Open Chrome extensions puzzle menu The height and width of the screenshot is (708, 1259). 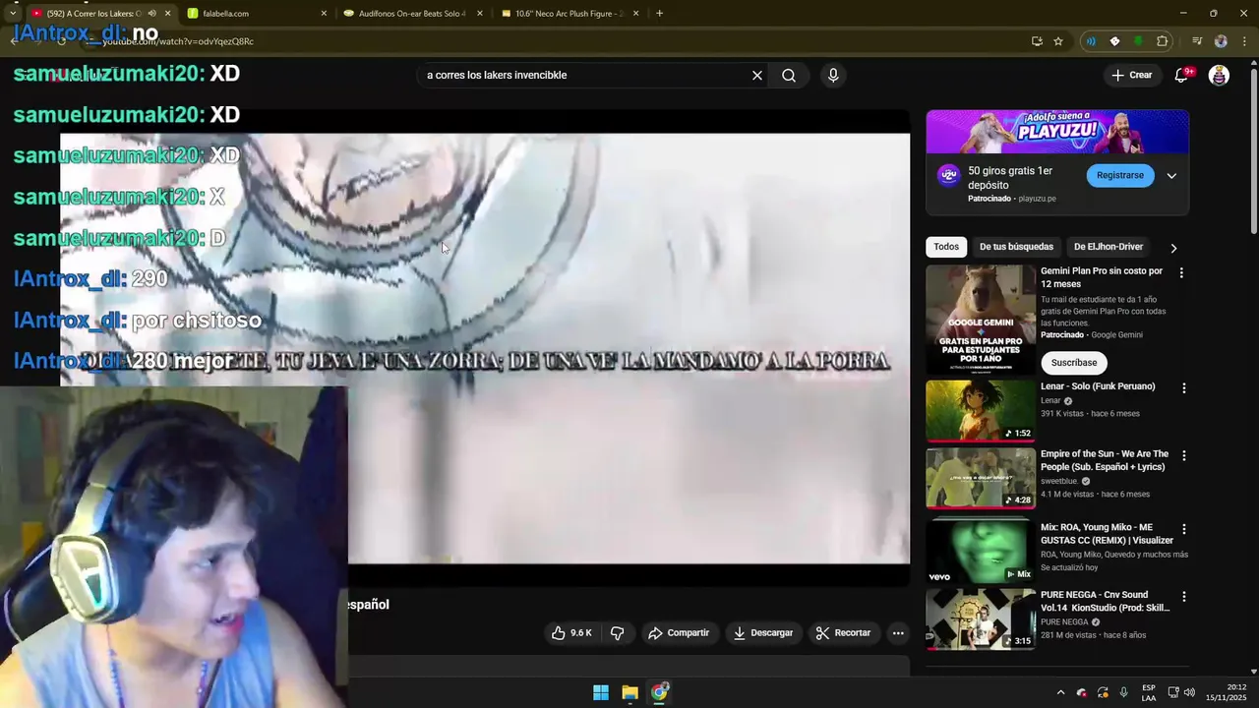click(1163, 41)
